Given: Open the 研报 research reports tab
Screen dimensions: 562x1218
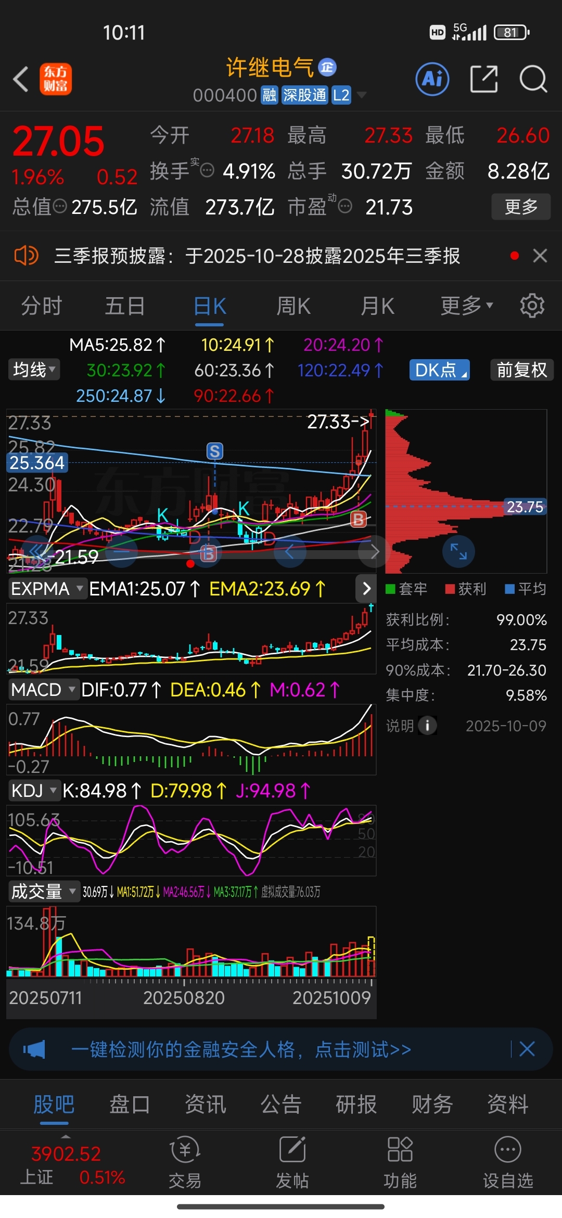Looking at the screenshot, I should coord(356,1103).
